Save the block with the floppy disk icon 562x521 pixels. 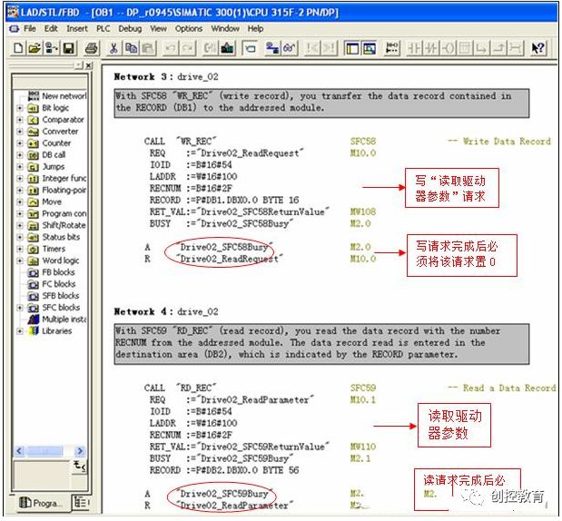pyautogui.click(x=68, y=48)
